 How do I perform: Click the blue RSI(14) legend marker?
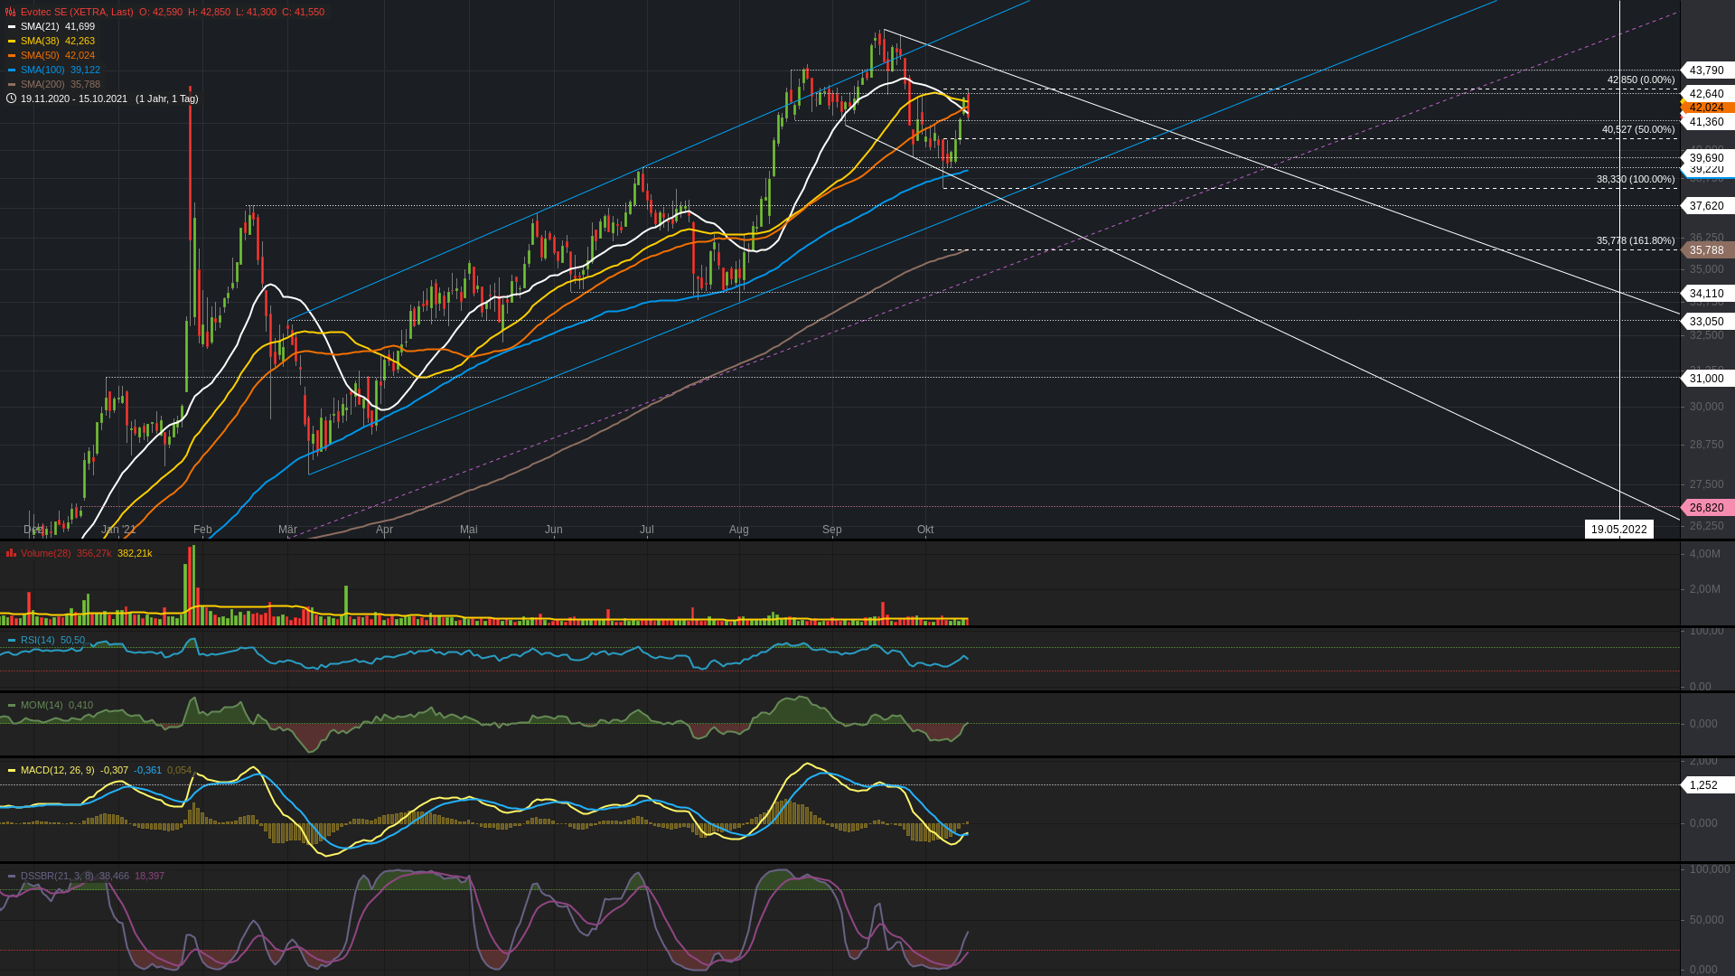tap(12, 640)
